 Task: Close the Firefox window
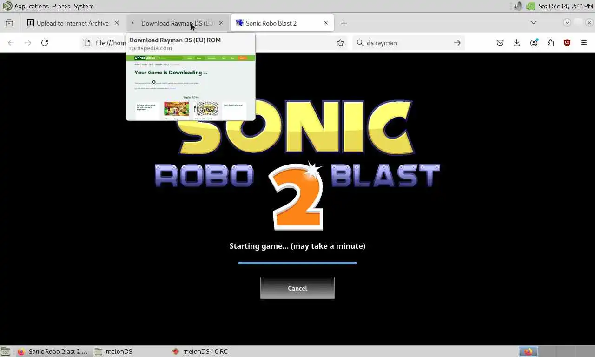click(x=589, y=22)
